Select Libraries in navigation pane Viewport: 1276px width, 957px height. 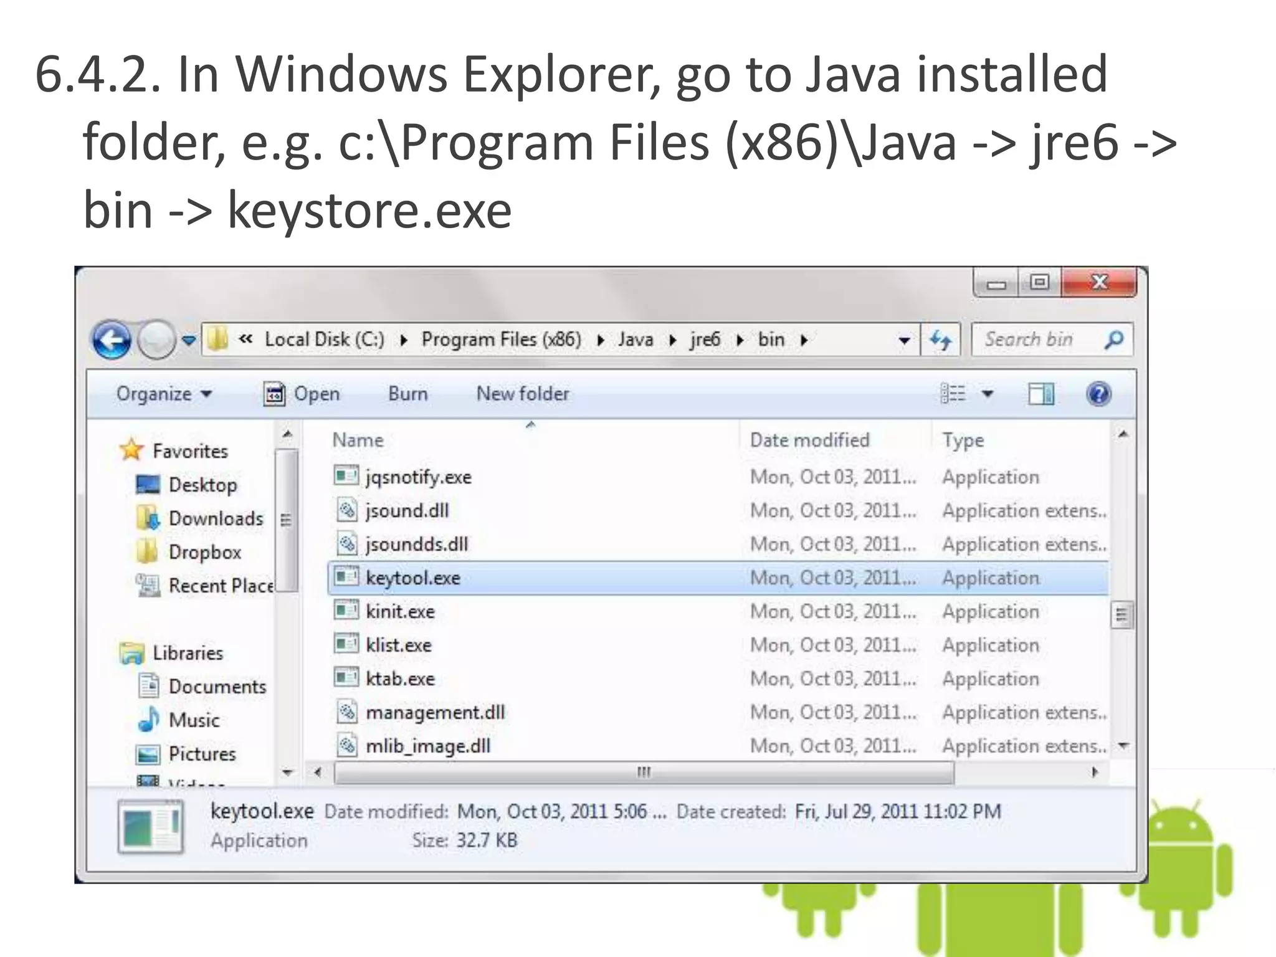point(188,653)
